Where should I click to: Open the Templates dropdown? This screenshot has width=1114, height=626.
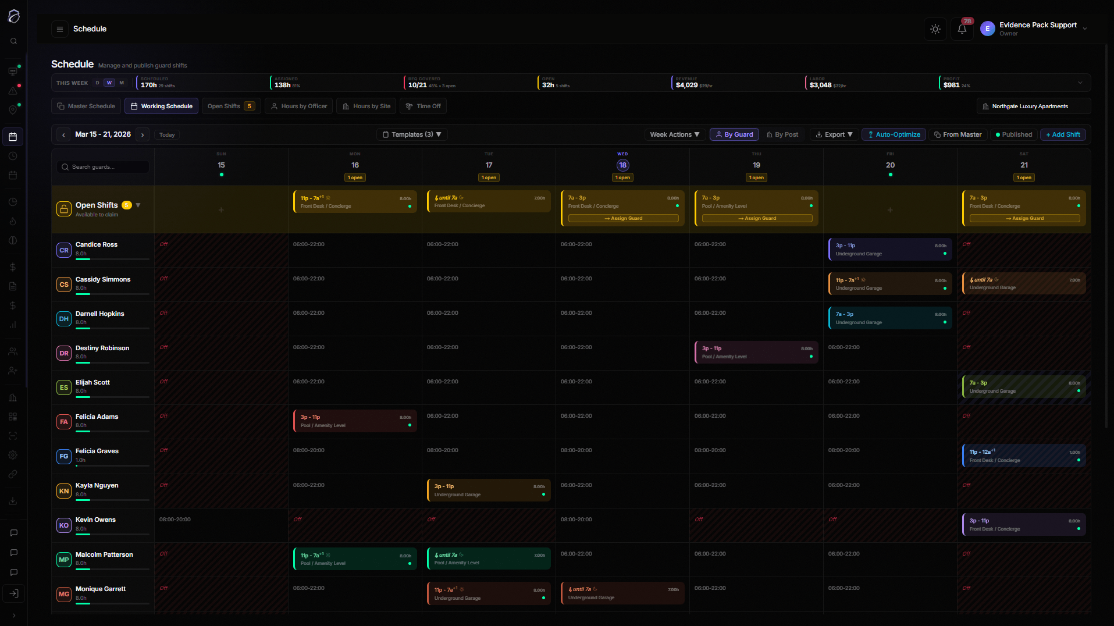[411, 134]
